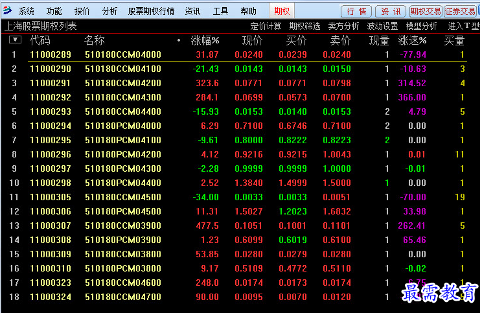The height and width of the screenshot is (313, 482).
Task: Click 卖价 value 1.0043
Action: click(337, 154)
